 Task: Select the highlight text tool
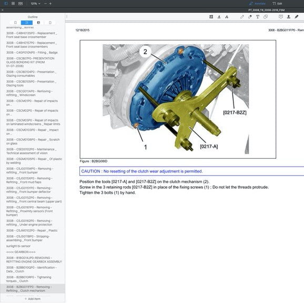coord(211,17)
